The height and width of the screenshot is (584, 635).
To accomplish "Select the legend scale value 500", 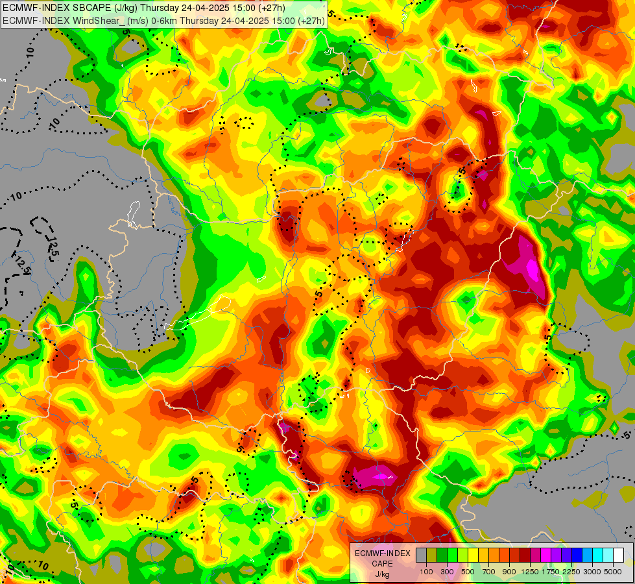I will 468,572.
